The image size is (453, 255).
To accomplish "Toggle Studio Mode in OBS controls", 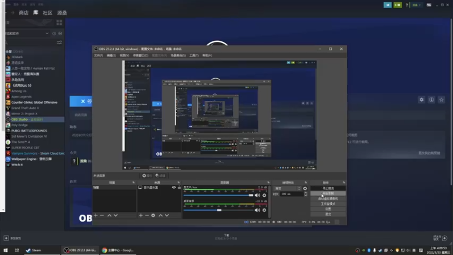I will [x=328, y=204].
